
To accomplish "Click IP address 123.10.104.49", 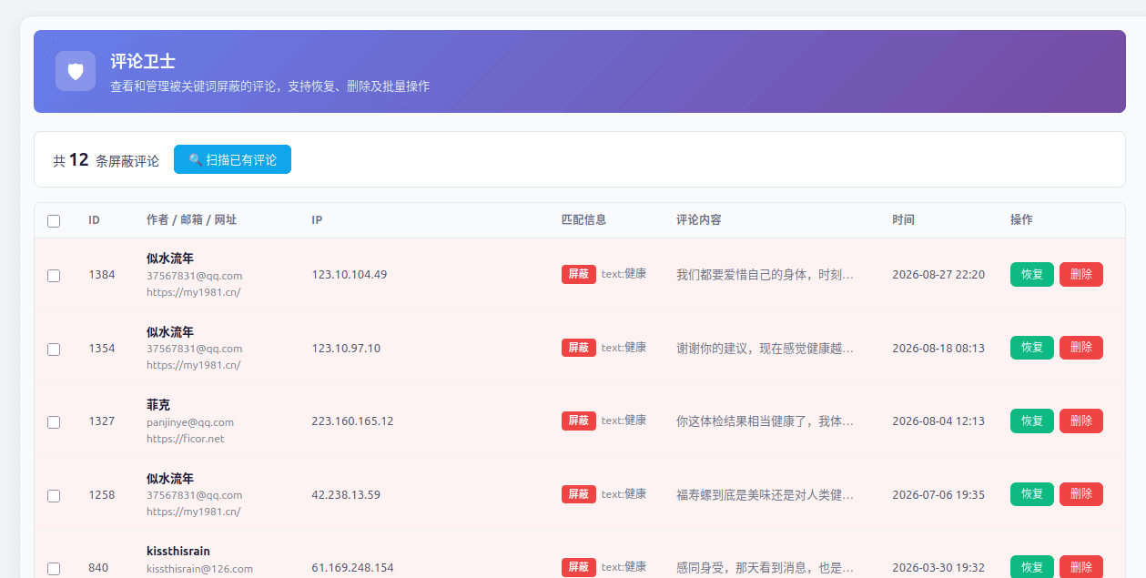I will tap(349, 275).
